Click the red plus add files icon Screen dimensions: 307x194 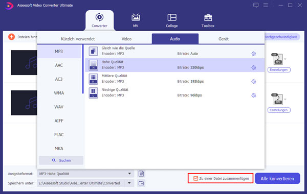pyautogui.click(x=12, y=37)
